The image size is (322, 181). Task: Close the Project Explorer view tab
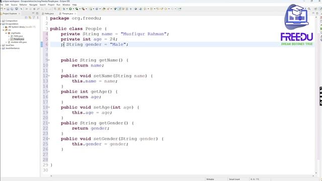(19, 14)
